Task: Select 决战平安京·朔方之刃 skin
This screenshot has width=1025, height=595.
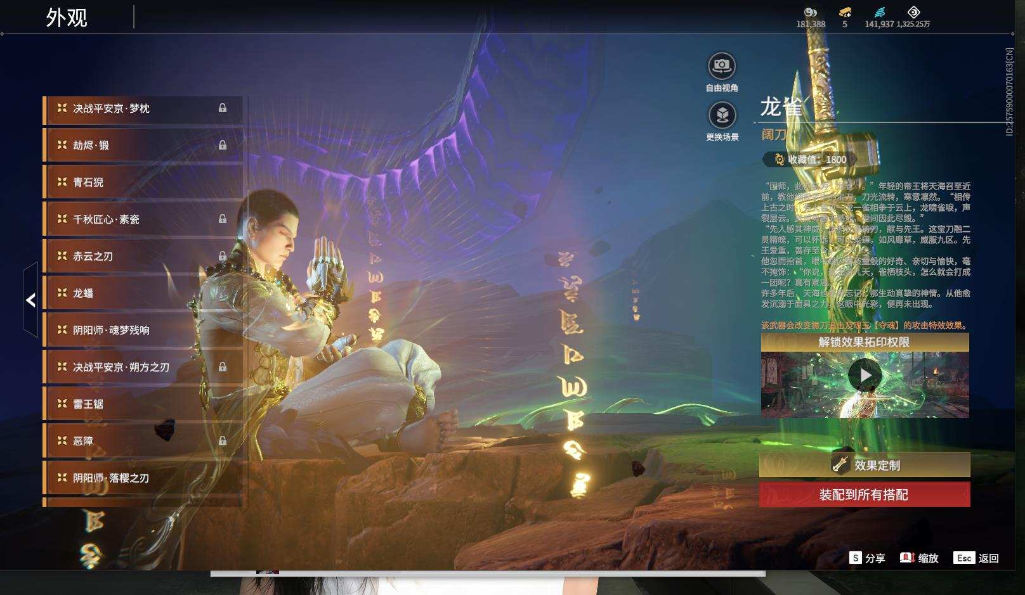Action: pyautogui.click(x=143, y=368)
